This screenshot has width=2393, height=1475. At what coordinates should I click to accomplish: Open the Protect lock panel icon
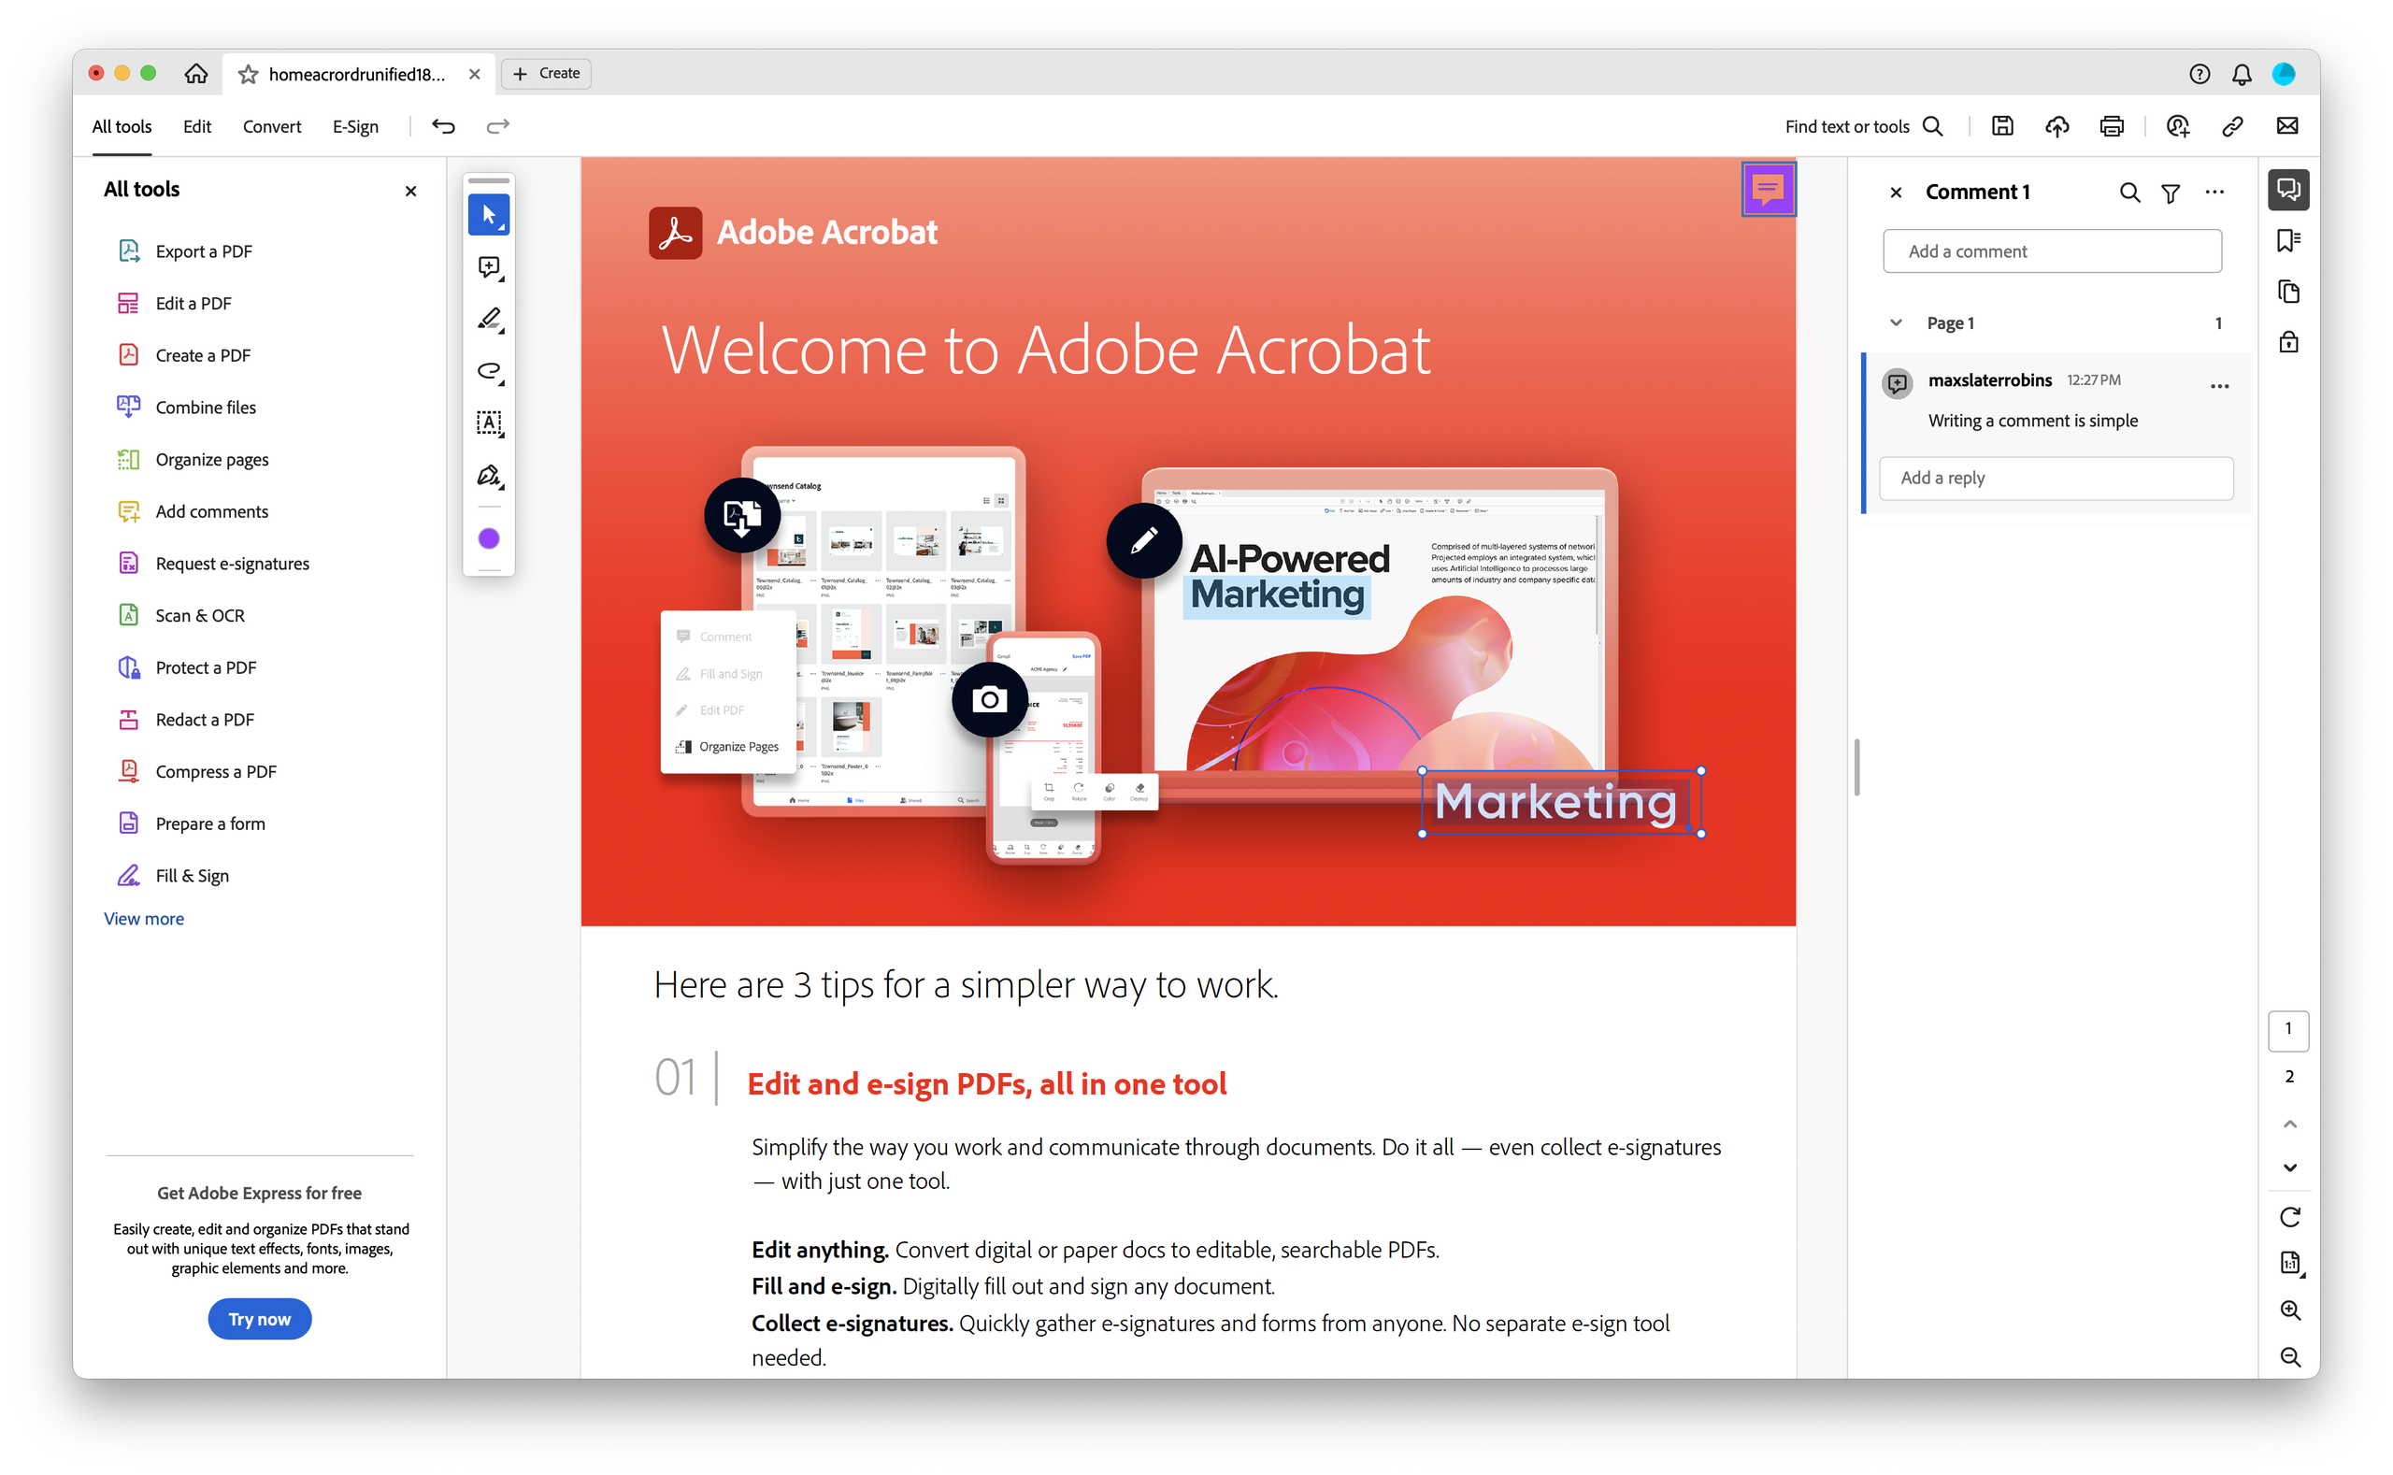(x=2287, y=341)
